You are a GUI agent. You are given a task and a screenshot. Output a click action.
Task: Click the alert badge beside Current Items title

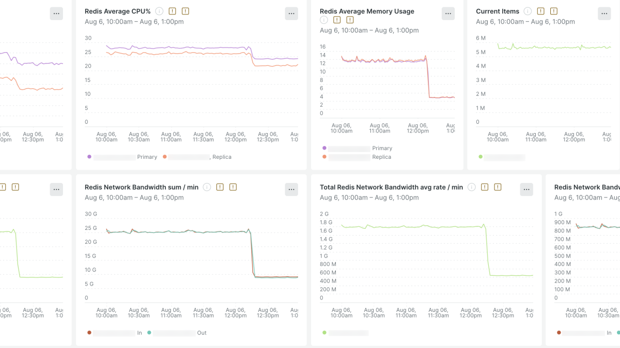[540, 10]
